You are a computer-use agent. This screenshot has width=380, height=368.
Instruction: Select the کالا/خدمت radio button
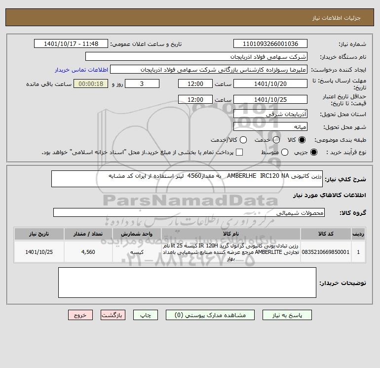pos(243,140)
